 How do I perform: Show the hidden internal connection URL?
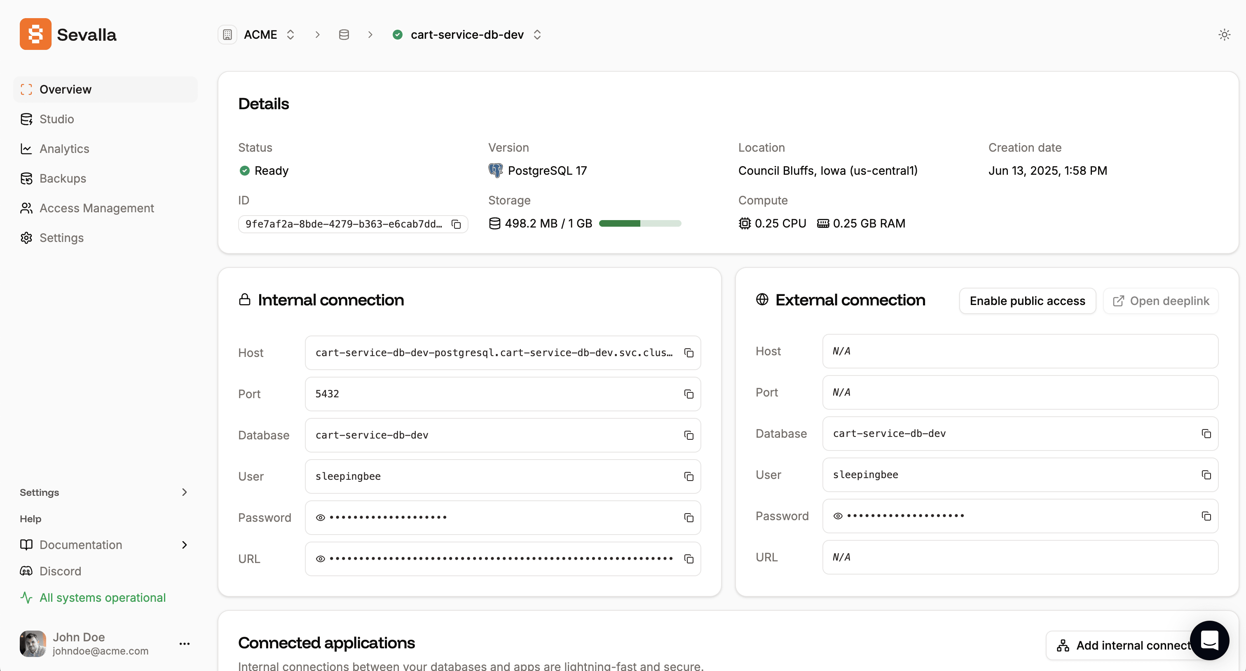tap(320, 559)
